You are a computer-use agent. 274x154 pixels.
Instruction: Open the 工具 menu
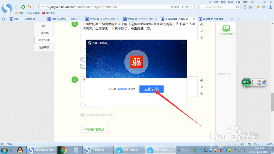(x=238, y=2)
